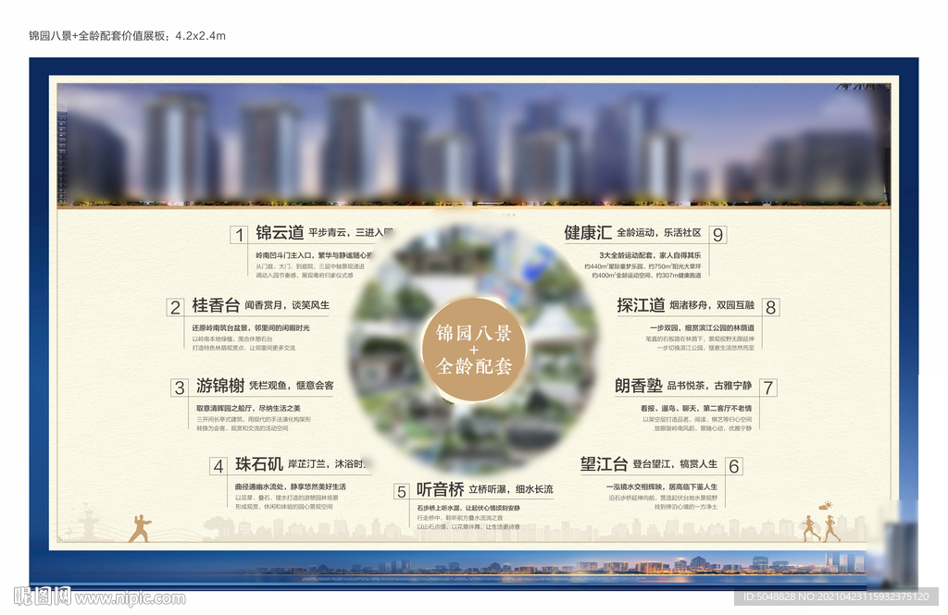
Task: Select the subtitle starting 岸芷汀兰
Action: (x=327, y=464)
